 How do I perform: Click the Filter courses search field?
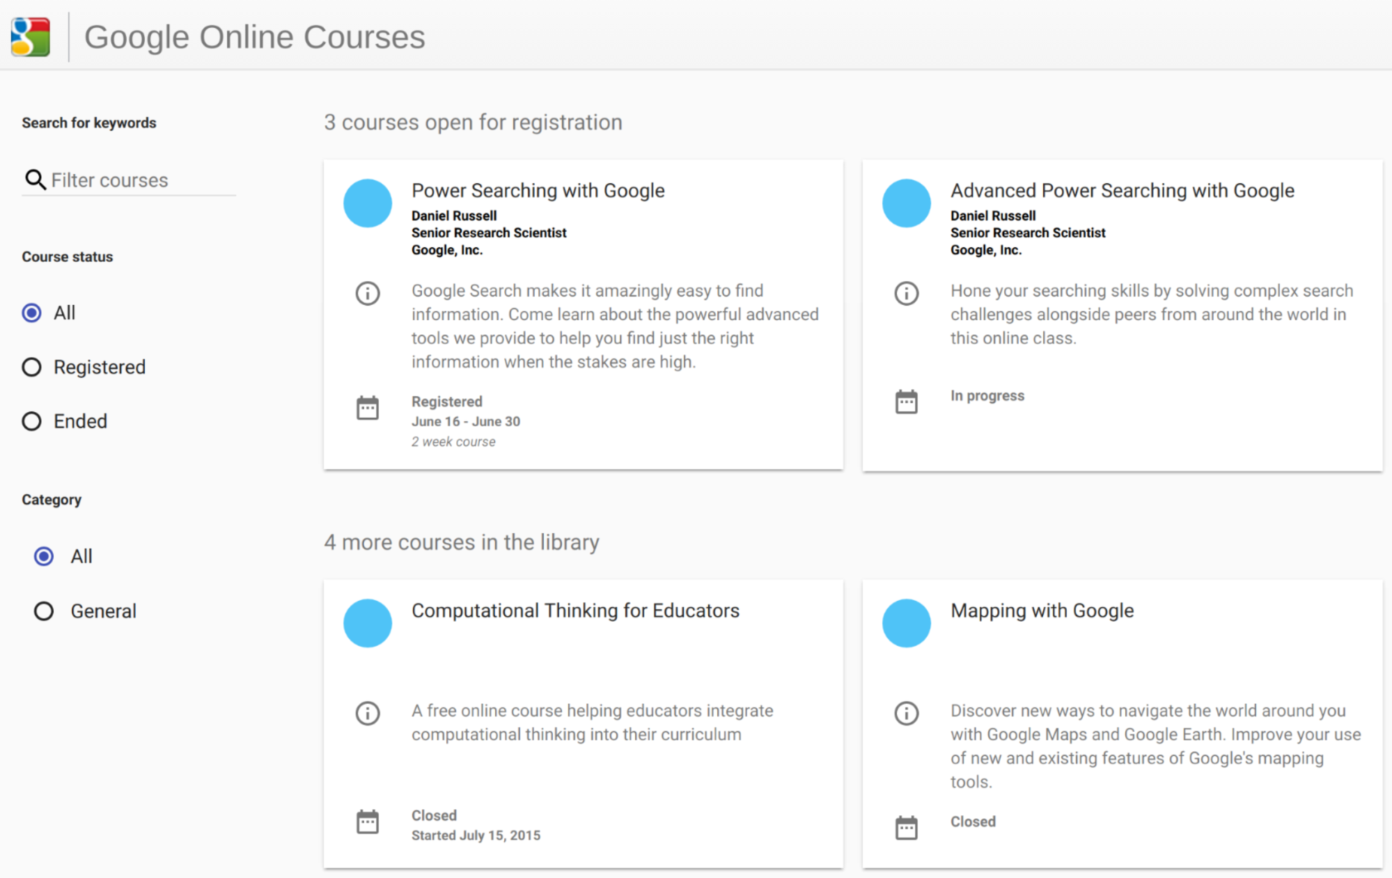point(129,180)
